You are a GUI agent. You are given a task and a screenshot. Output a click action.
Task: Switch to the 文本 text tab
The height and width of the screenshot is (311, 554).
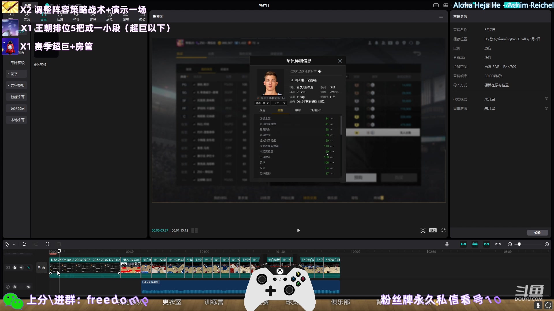tap(44, 17)
